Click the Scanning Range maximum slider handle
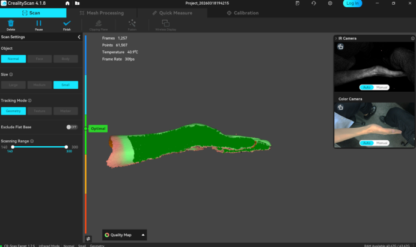Viewport: 416px width, 247px height. (x=66, y=147)
